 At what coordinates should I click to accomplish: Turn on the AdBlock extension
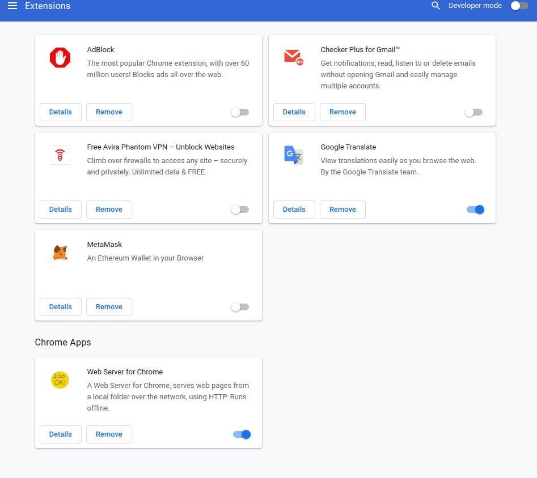tap(240, 112)
